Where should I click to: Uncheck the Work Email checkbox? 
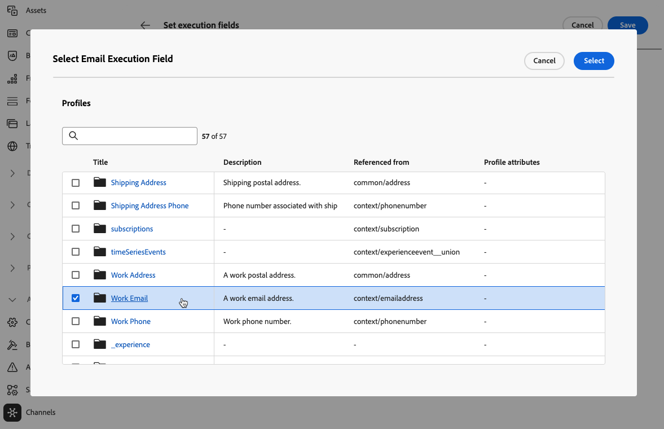pos(76,298)
